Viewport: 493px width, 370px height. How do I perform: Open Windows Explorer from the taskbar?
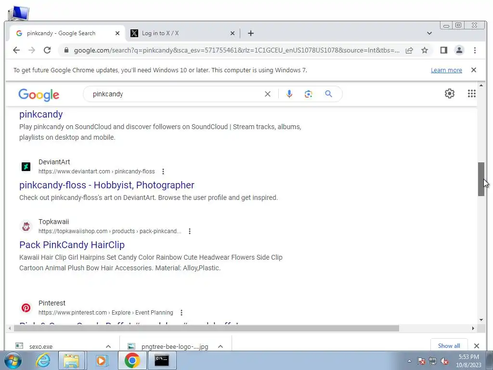pos(71,360)
